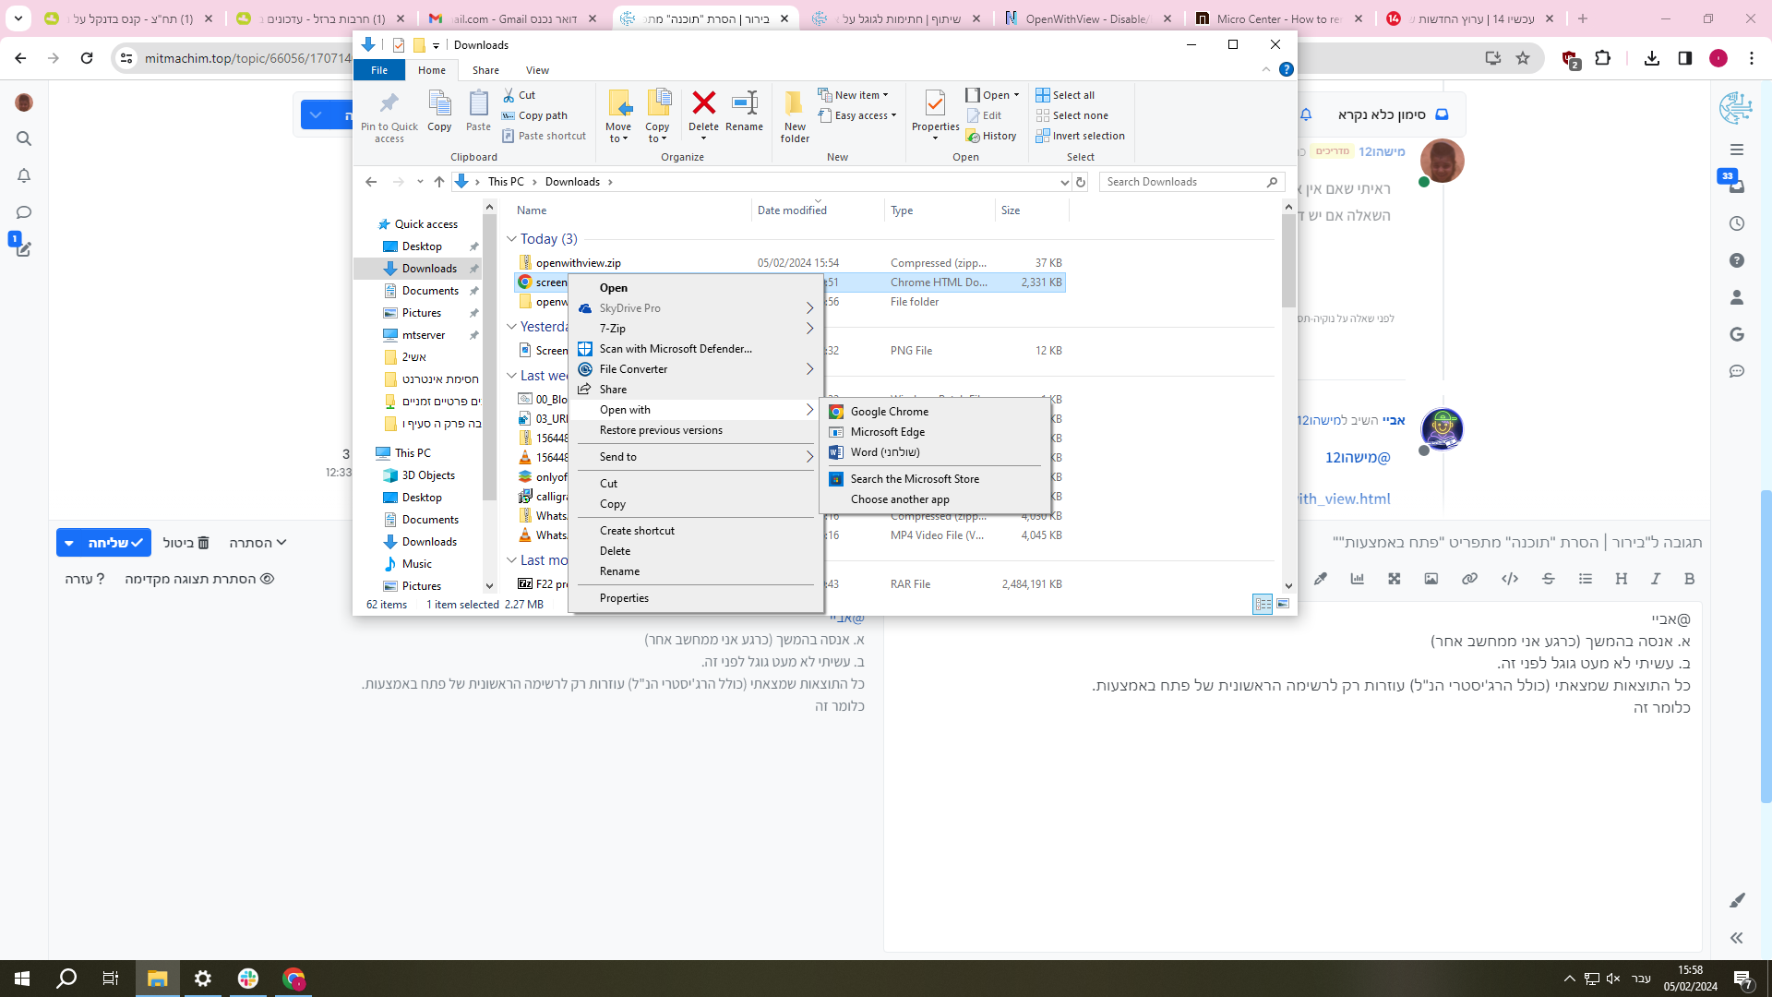
Task: Click the discard button with trash icon
Action: tap(186, 543)
